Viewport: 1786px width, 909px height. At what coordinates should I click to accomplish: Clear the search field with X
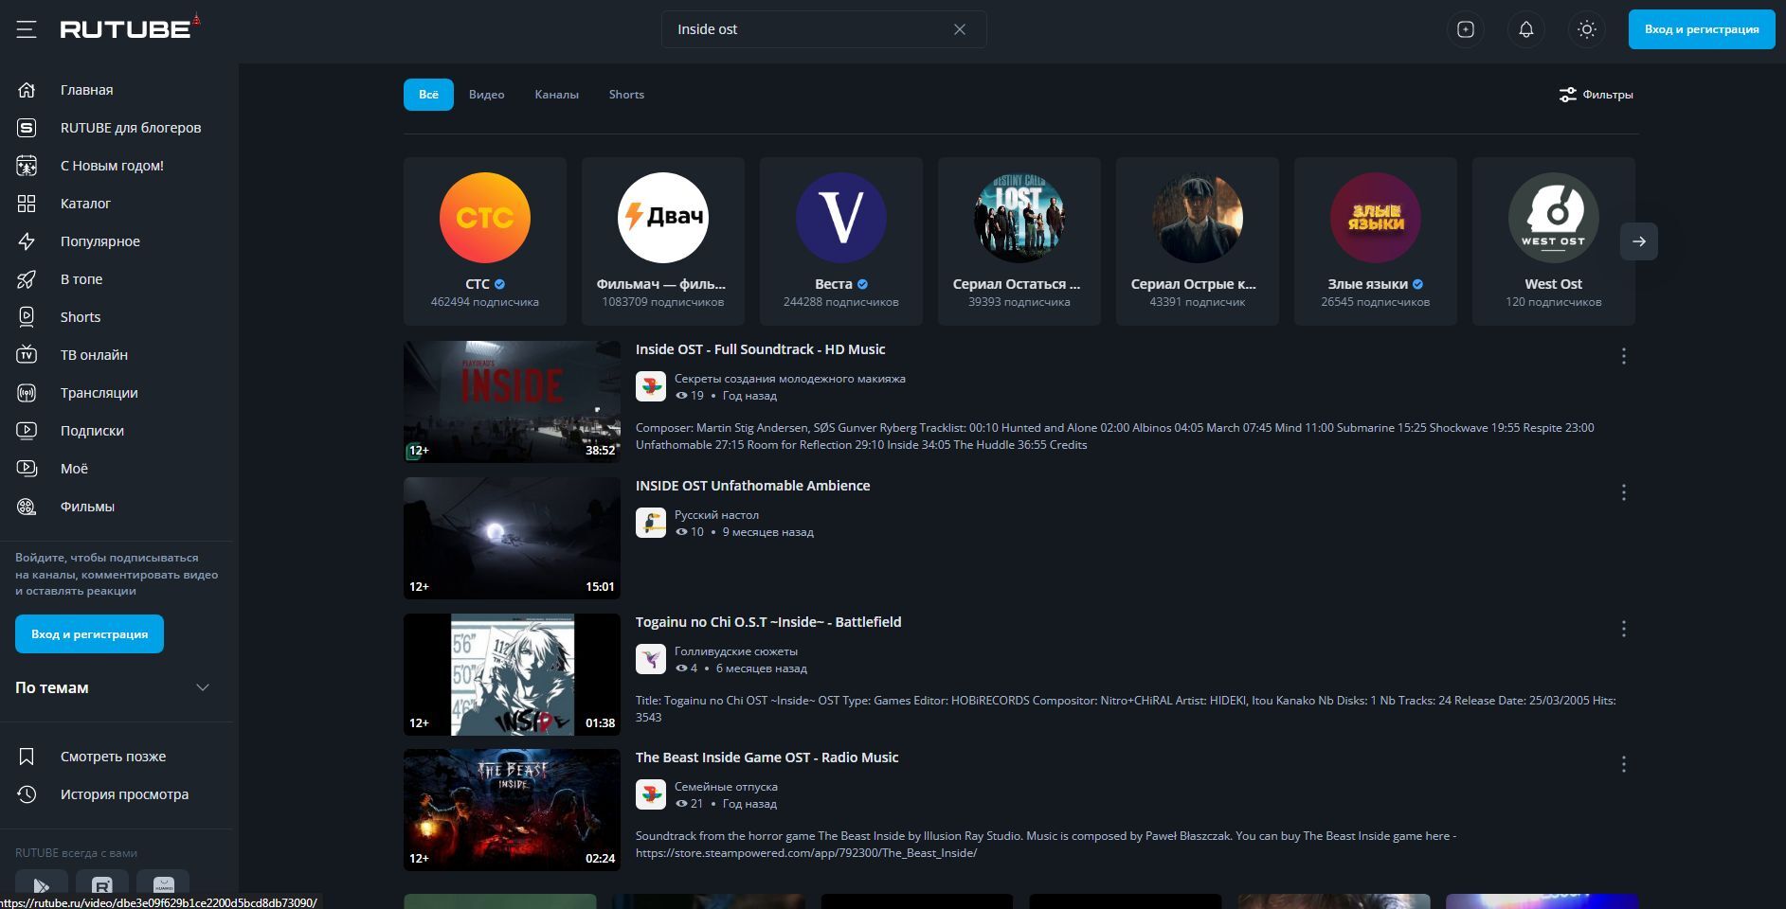pyautogui.click(x=960, y=29)
